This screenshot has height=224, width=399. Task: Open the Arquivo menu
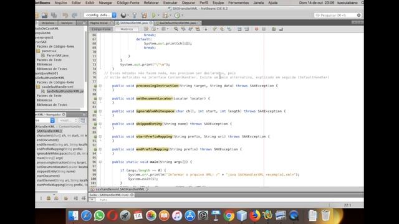(61, 2)
